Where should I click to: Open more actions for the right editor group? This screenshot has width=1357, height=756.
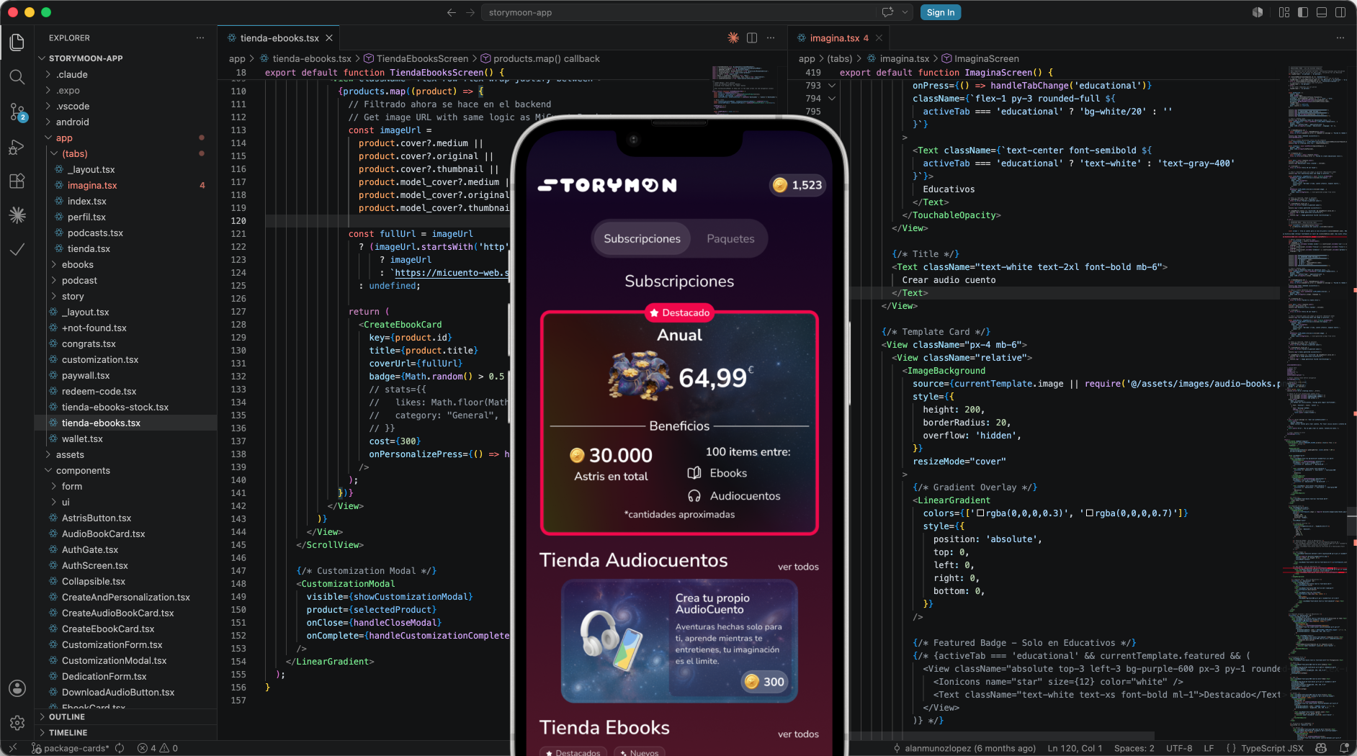click(1340, 38)
